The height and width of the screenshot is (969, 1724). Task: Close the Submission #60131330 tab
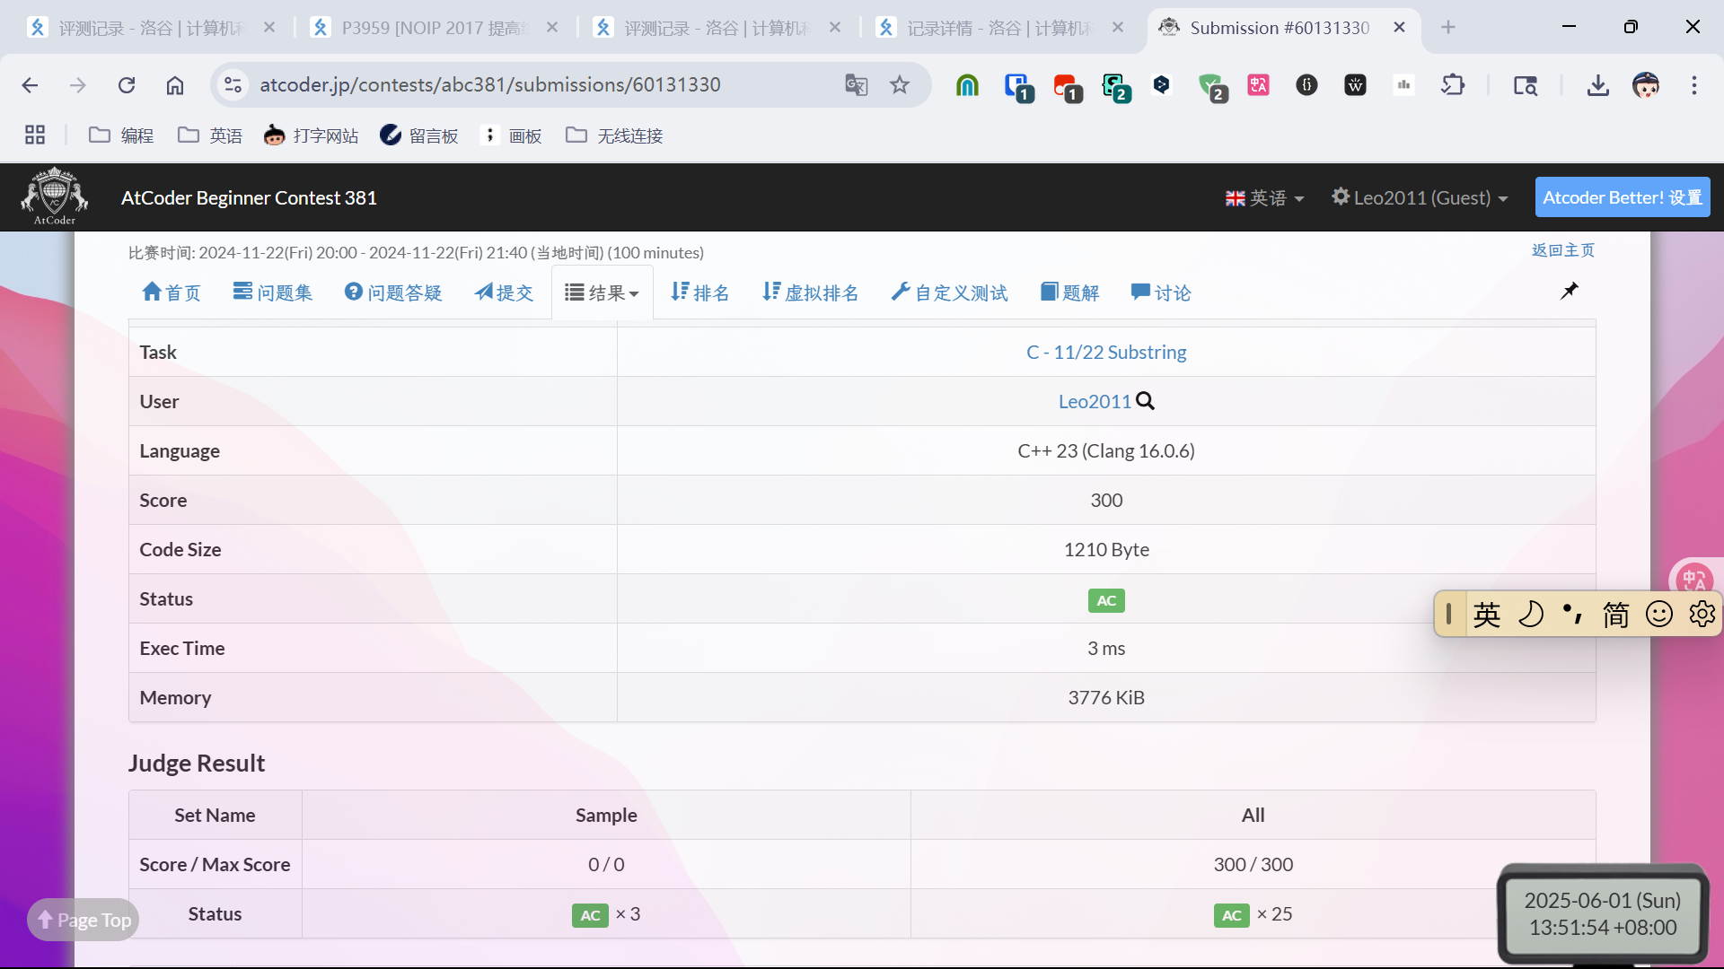pyautogui.click(x=1399, y=28)
